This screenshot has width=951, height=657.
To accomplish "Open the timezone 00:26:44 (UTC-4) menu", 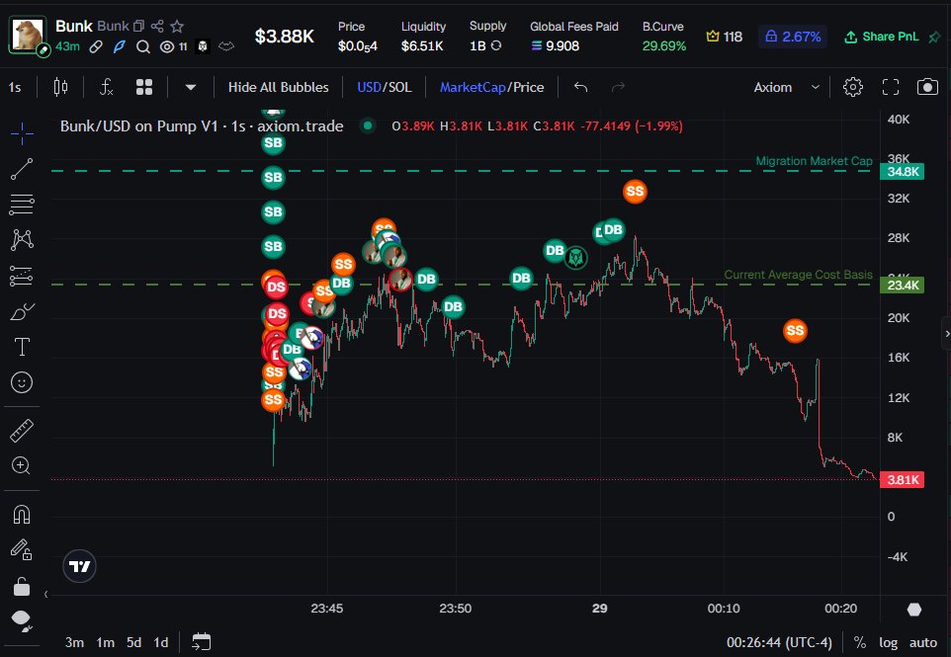I will [x=779, y=642].
